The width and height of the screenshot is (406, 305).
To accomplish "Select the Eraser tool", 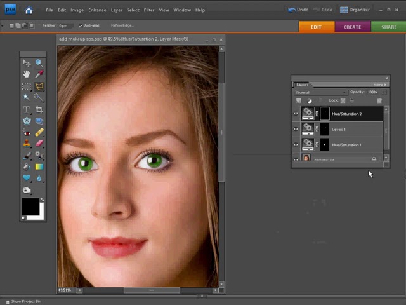I will click(39, 144).
